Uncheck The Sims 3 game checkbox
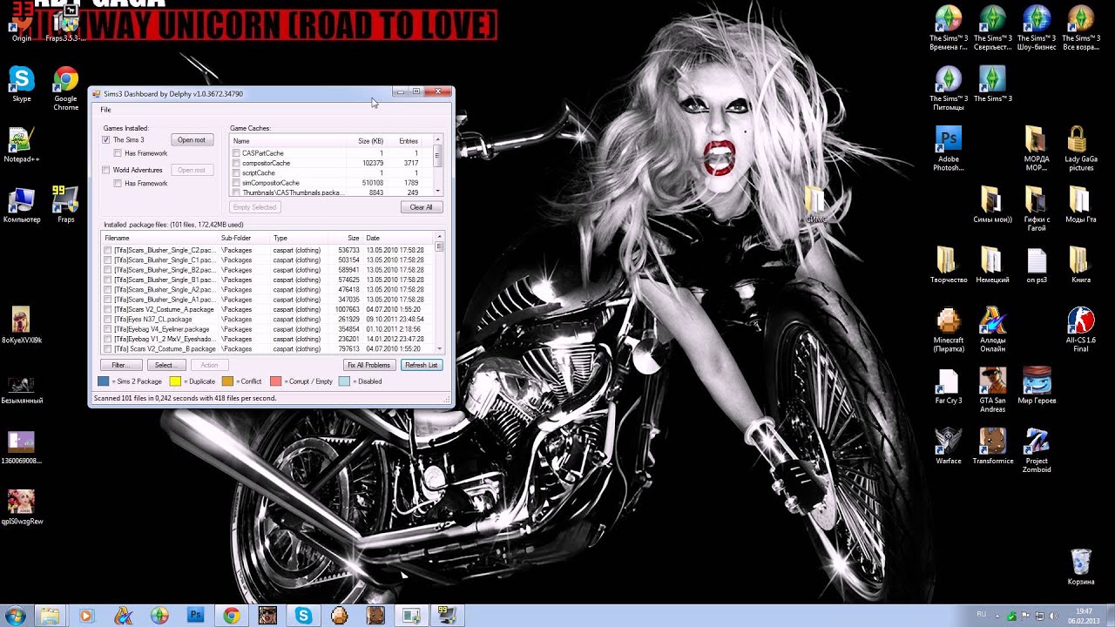Image resolution: width=1115 pixels, height=627 pixels. tap(106, 139)
